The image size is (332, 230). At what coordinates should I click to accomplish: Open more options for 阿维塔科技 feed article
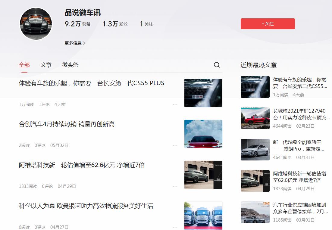coord(175,186)
